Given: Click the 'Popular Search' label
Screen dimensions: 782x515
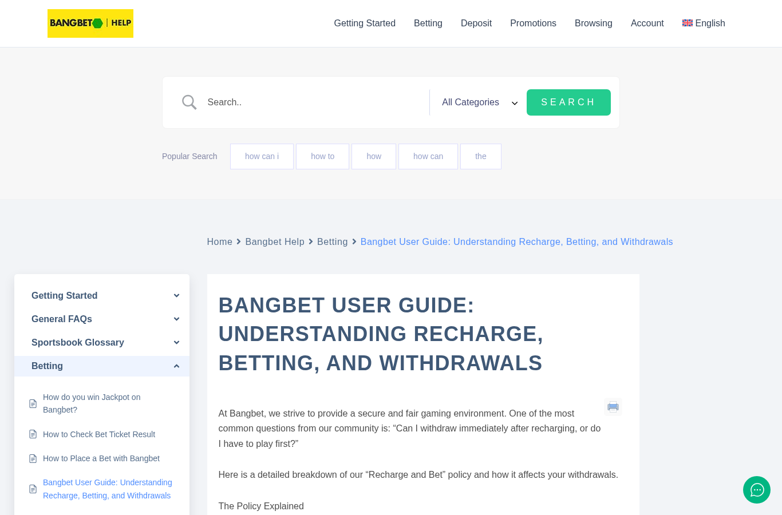Looking at the screenshot, I should (x=189, y=156).
